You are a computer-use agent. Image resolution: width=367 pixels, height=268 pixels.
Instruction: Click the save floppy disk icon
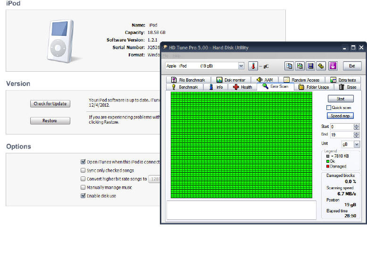click(x=310, y=66)
